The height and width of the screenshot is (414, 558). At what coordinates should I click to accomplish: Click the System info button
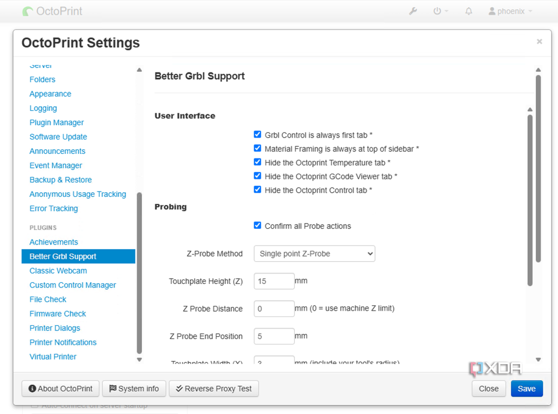pyautogui.click(x=134, y=389)
